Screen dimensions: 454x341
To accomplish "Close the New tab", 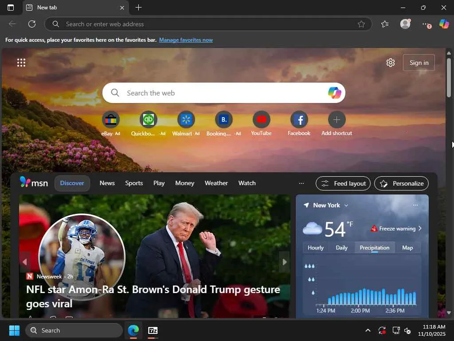I will point(122,8).
